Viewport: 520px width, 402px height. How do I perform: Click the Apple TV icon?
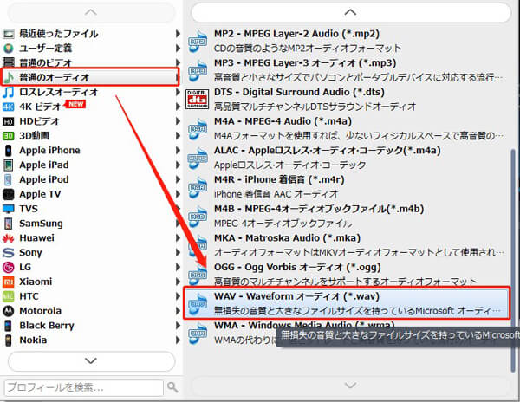(x=9, y=194)
